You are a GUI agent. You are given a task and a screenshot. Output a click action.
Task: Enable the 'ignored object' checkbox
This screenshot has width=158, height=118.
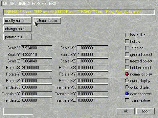[127, 55]
